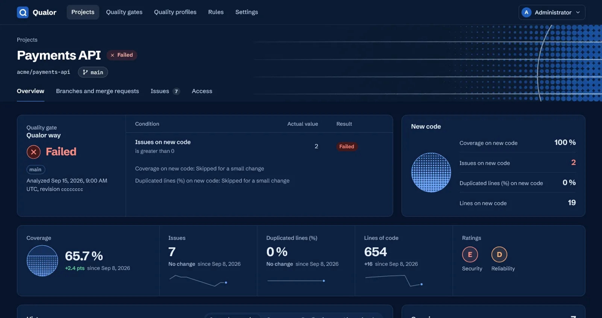Click the red failed X icon under Qualor way
The width and height of the screenshot is (602, 318).
33,152
